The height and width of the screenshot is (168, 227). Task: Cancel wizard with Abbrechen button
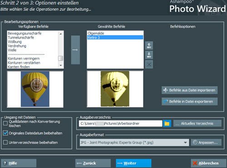208,163
